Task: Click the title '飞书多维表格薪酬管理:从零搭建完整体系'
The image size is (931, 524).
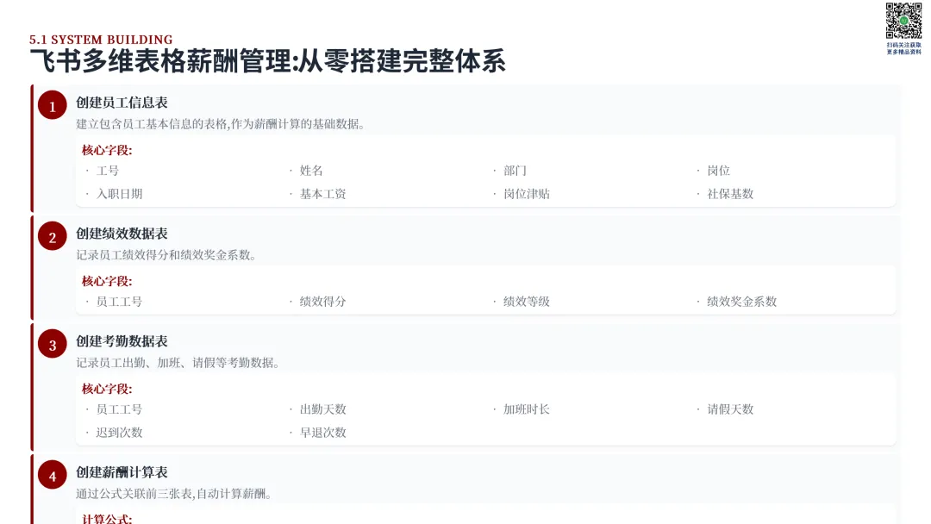Action: pos(268,61)
